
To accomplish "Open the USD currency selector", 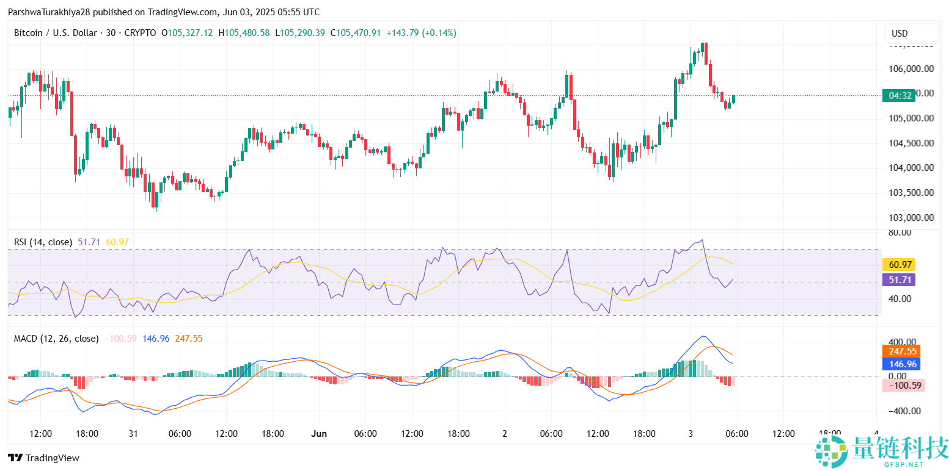I will point(912,34).
